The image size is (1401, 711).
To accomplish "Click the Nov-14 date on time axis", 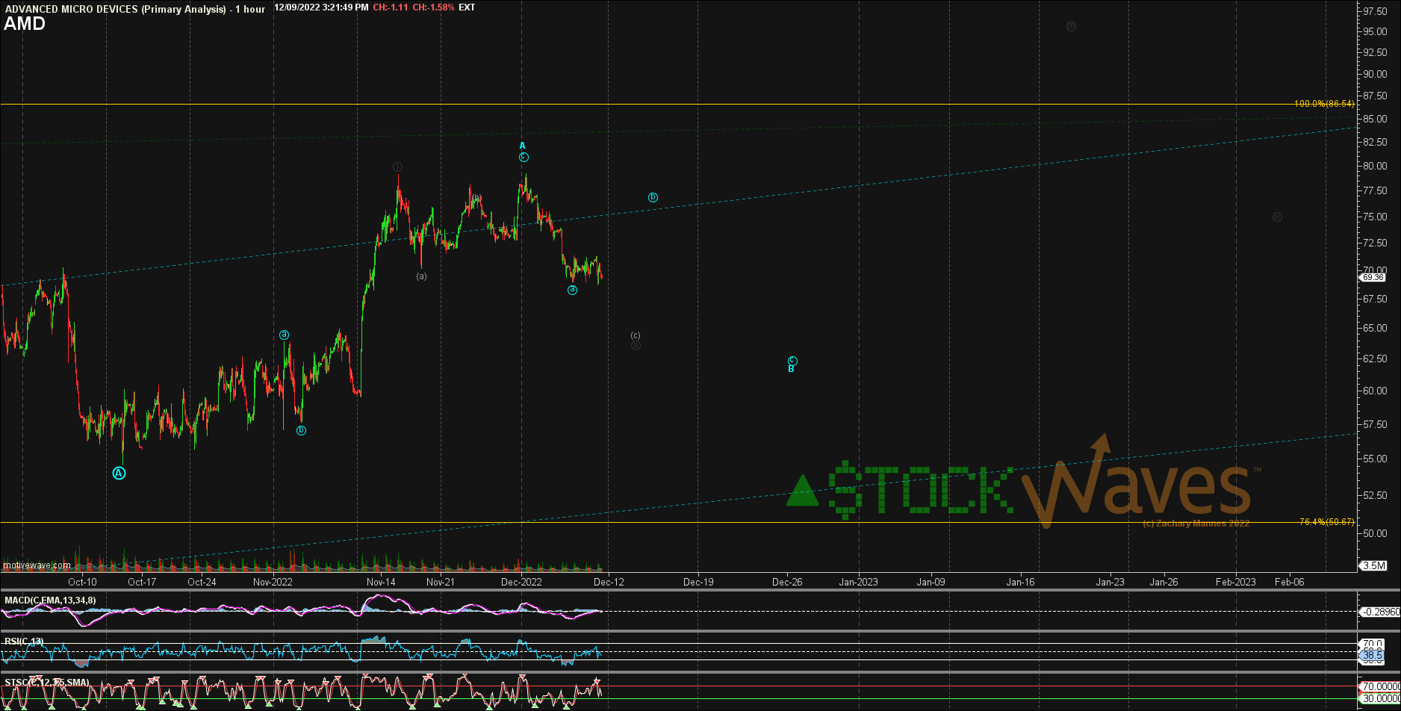I will pyautogui.click(x=381, y=582).
